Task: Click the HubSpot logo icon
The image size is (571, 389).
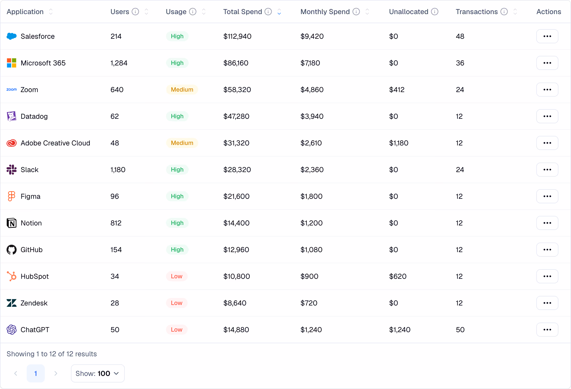Action: 12,276
